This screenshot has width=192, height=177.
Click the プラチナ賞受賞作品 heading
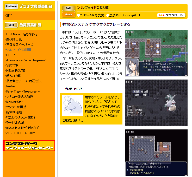point(36,6)
